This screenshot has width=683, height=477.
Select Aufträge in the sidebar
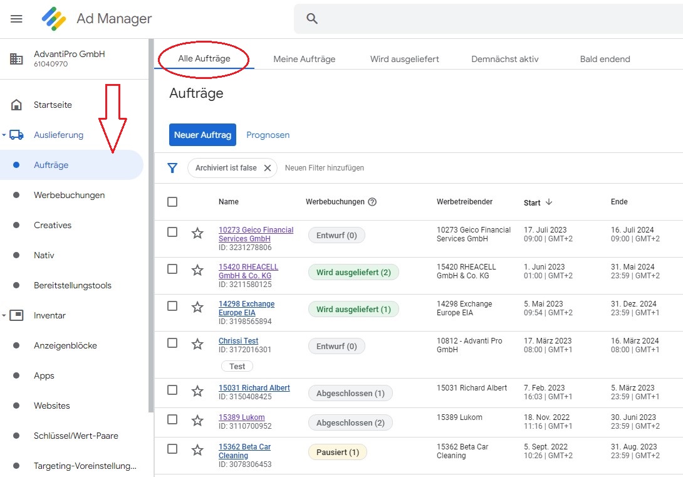coord(71,165)
